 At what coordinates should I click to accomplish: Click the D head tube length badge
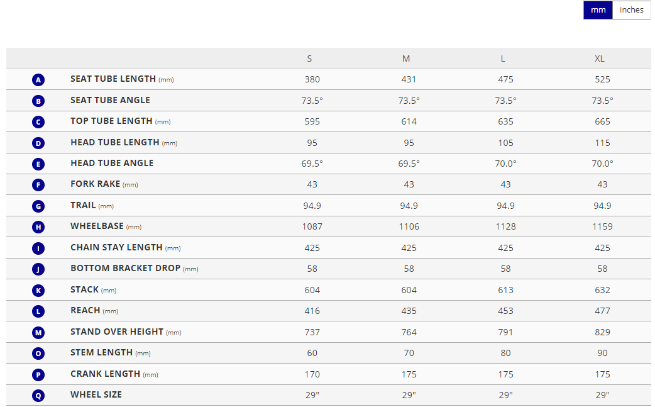pyautogui.click(x=38, y=143)
